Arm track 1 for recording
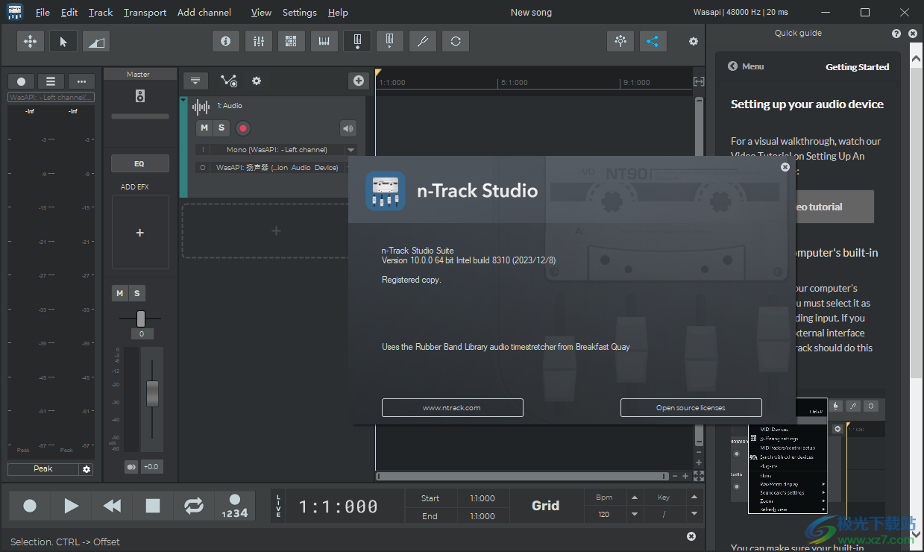The image size is (924, 552). click(242, 128)
